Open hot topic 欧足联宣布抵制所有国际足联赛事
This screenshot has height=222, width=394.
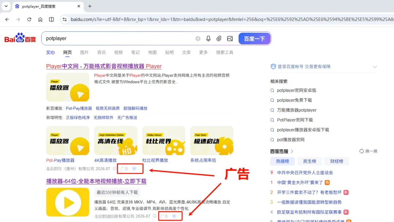(x=309, y=212)
